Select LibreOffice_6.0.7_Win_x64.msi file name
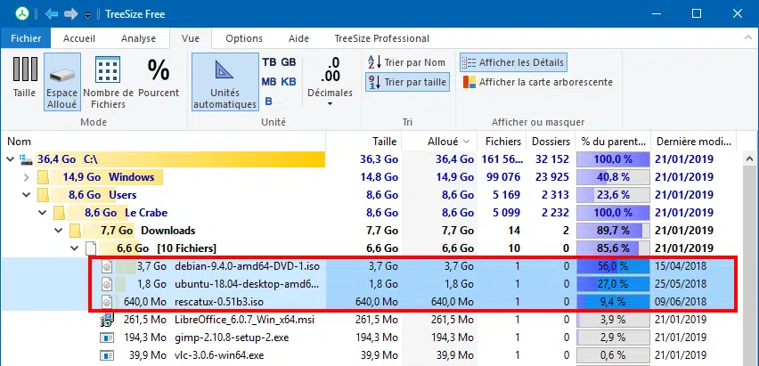759x366 pixels. coord(244,320)
